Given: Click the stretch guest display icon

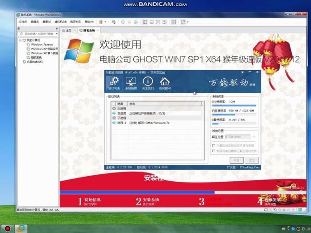Looking at the screenshot, I should pyautogui.click(x=183, y=22).
